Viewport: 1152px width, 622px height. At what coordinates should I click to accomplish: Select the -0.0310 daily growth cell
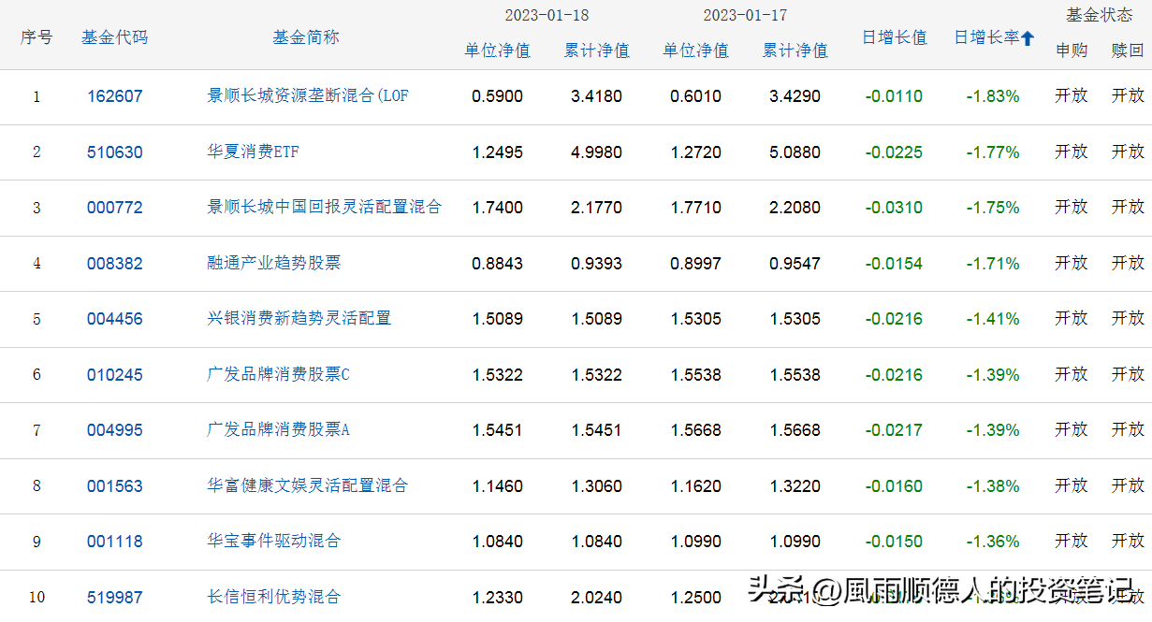coord(894,208)
